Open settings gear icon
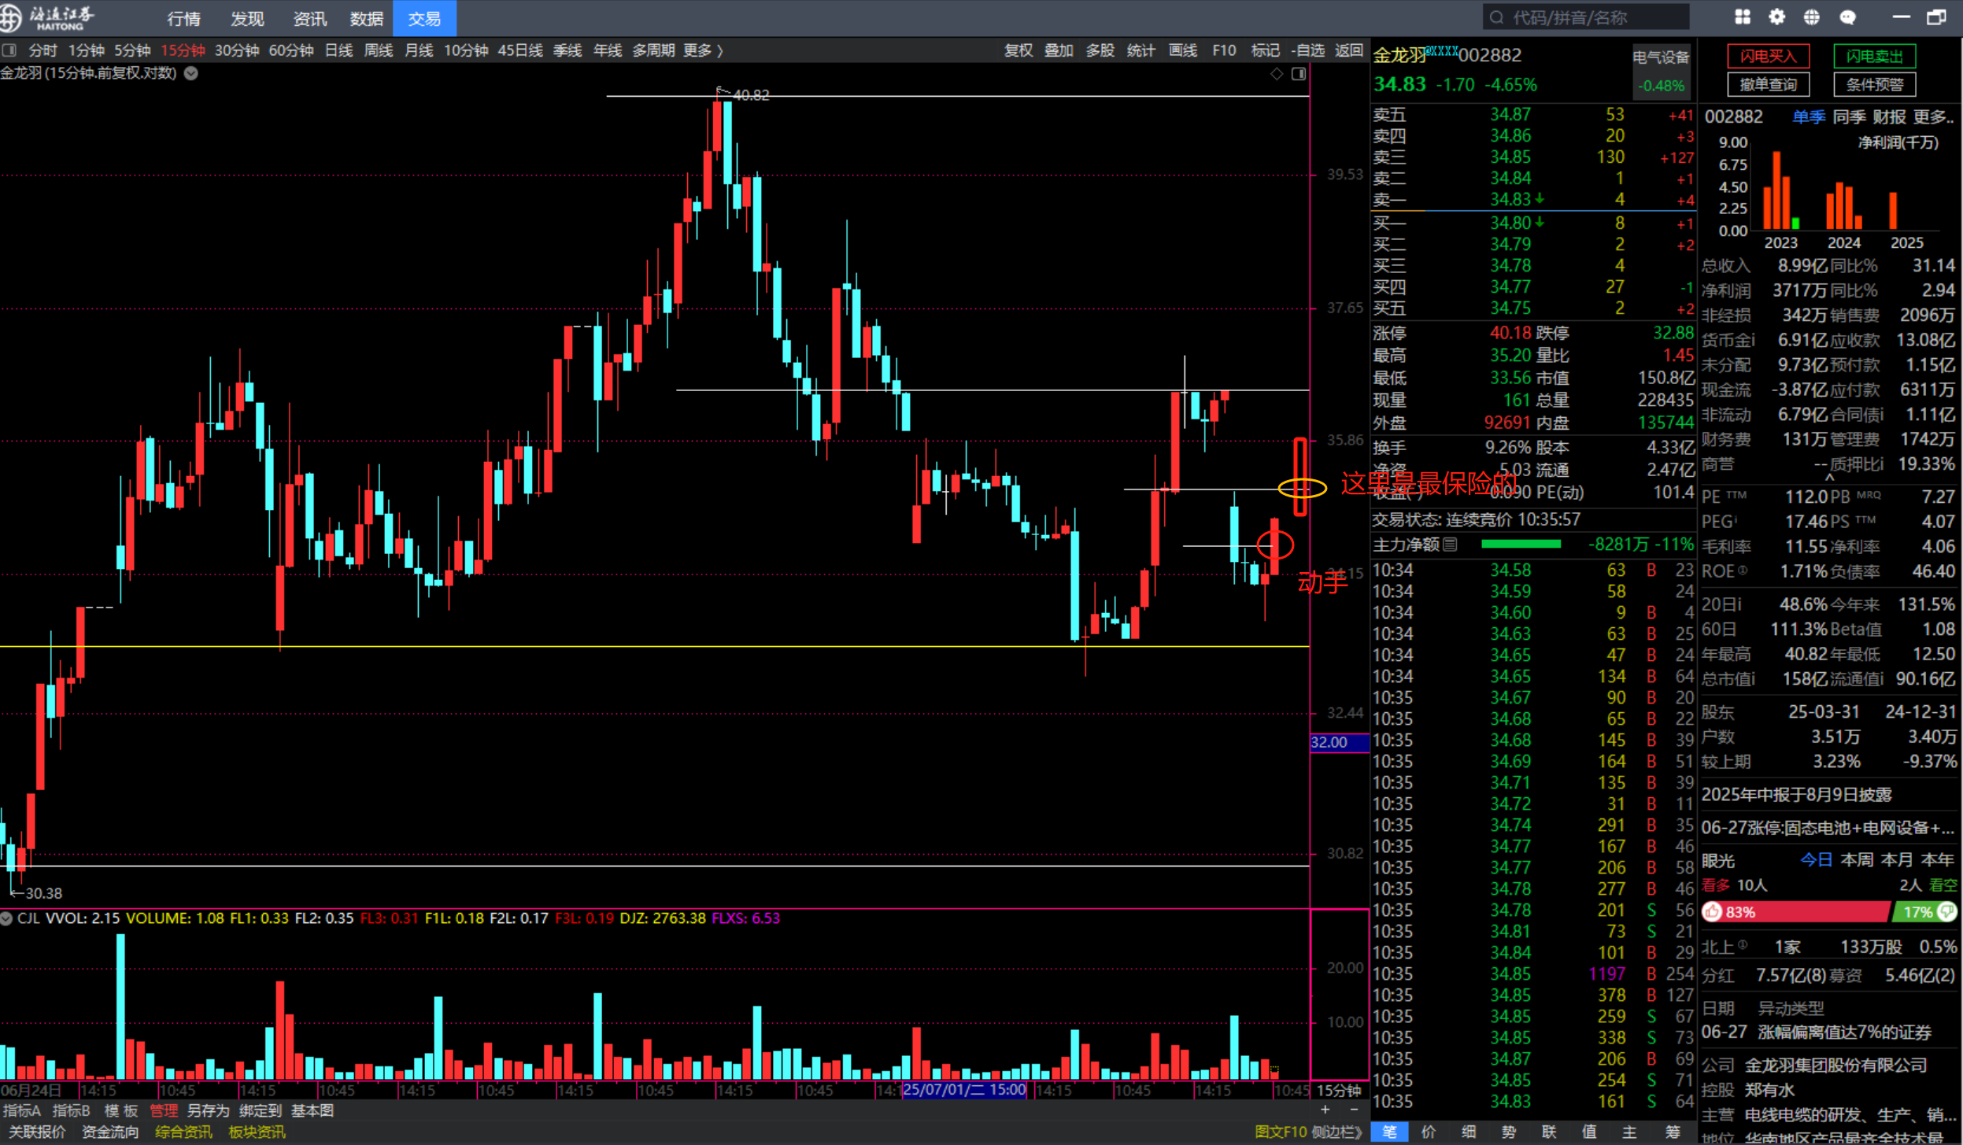The width and height of the screenshot is (1963, 1145). [1777, 17]
